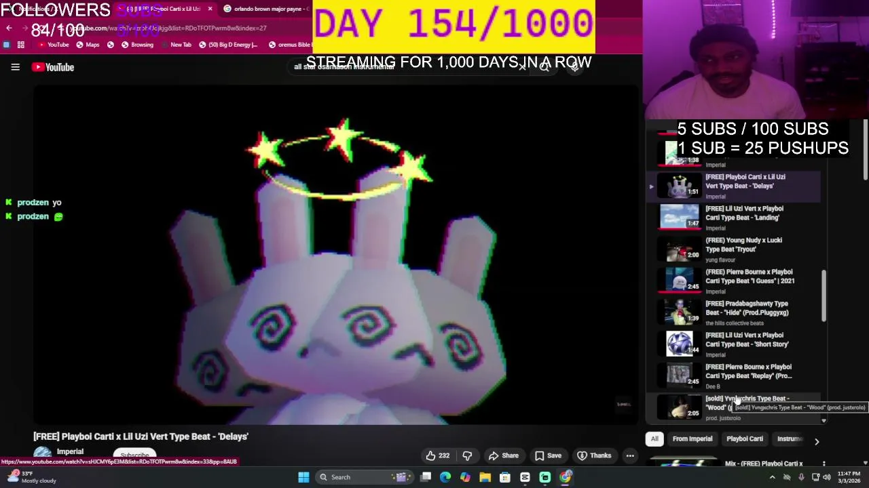Open Microsoft Store from taskbar
This screenshot has width=869, height=488.
505,477
